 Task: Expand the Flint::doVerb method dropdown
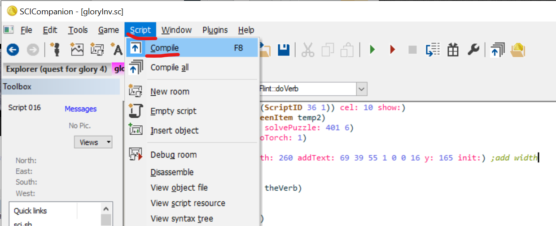click(362, 89)
